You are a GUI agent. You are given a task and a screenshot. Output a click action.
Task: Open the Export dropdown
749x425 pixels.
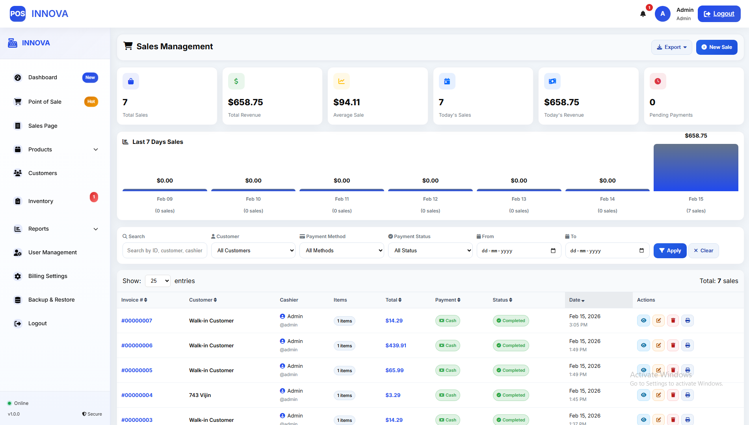[671, 47]
